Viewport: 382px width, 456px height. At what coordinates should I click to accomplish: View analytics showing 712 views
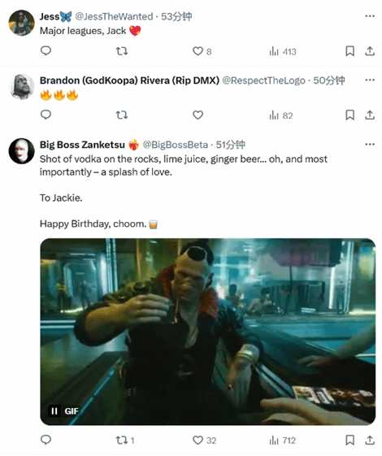tap(282, 441)
